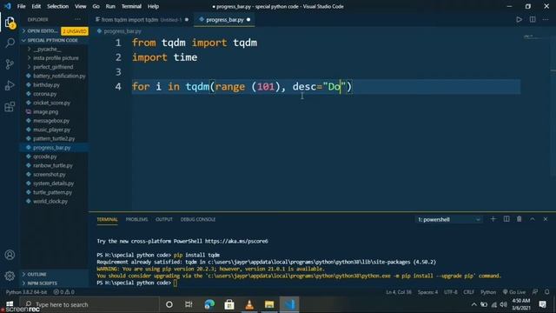
Task: Open the View menu
Action: click(81, 6)
